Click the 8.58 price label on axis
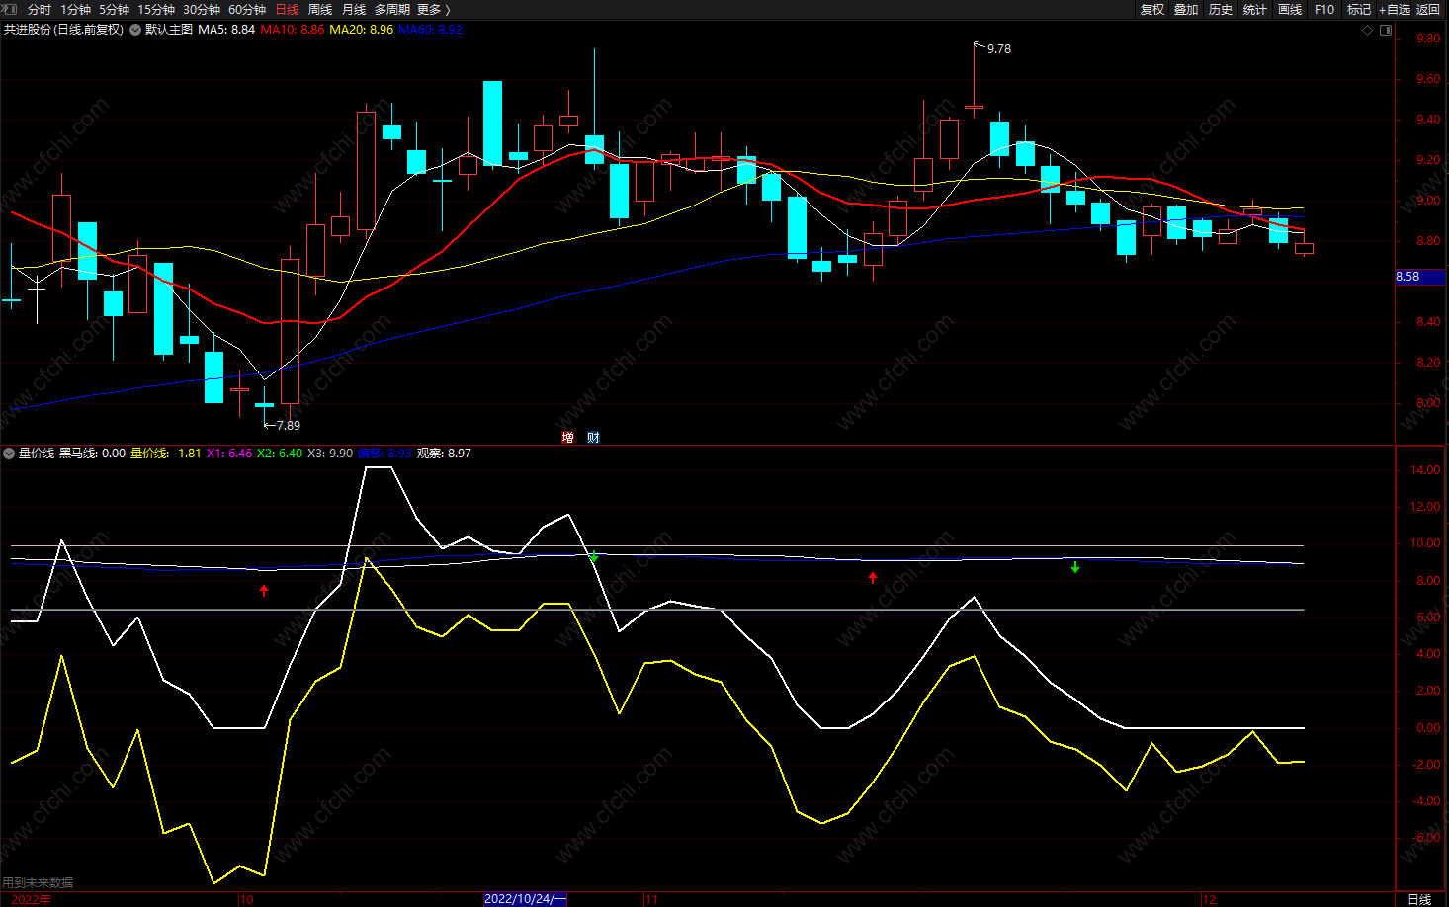The height and width of the screenshot is (907, 1449). 1407,277
